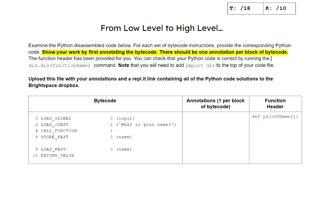Click the Bytecode column header
The width and height of the screenshot is (324, 213).
(105, 100)
